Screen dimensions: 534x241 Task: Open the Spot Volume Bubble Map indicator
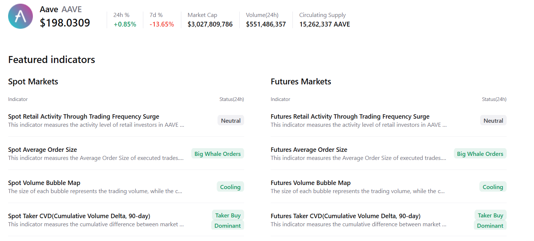pos(44,182)
